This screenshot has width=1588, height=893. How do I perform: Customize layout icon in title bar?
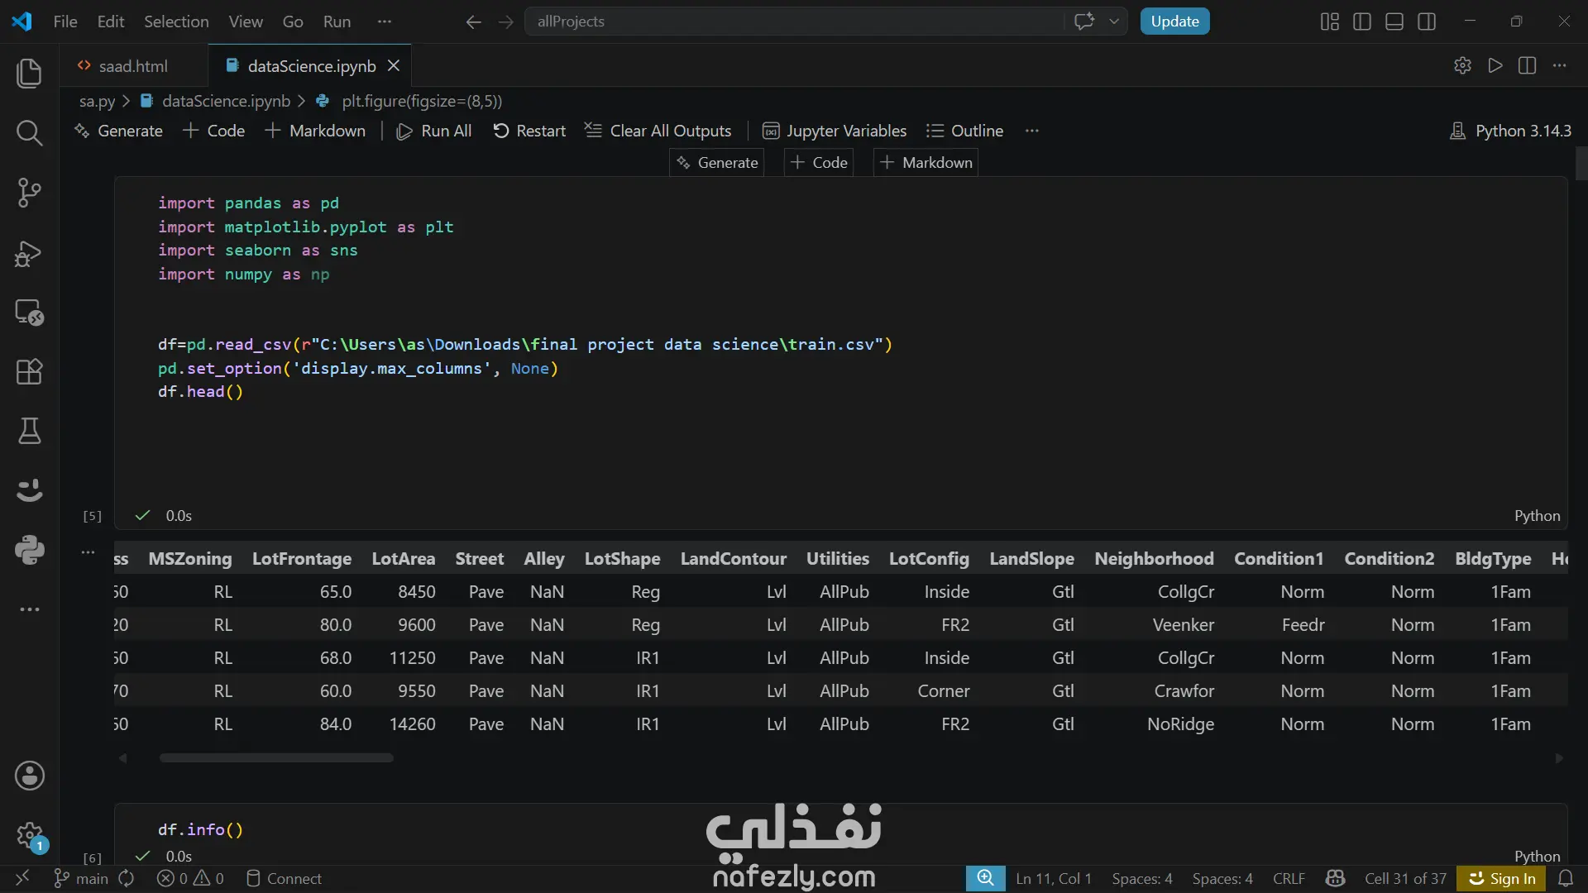(1330, 21)
